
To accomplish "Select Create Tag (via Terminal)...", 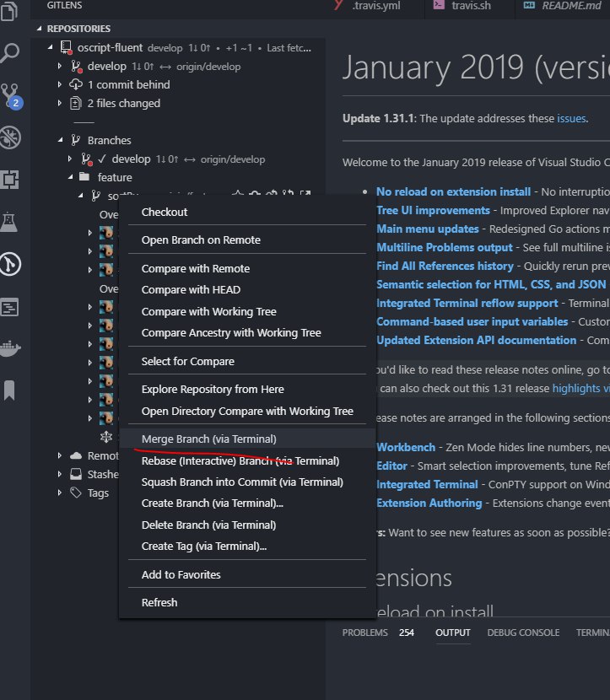I will [247, 546].
